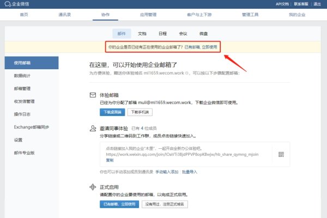
Task: Click the 没有用过, 注册正式域名 button
Action: (165, 204)
